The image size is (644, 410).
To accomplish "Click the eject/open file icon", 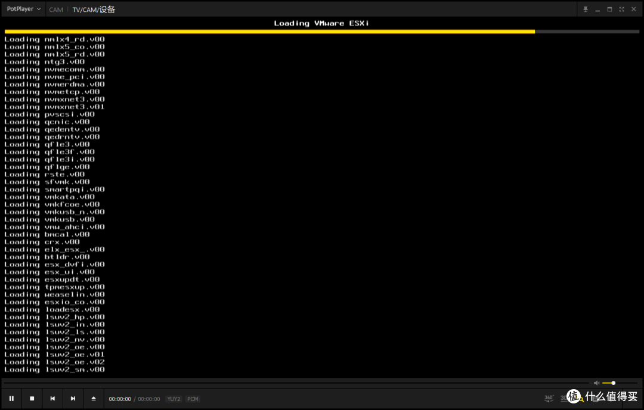I will [x=93, y=398].
